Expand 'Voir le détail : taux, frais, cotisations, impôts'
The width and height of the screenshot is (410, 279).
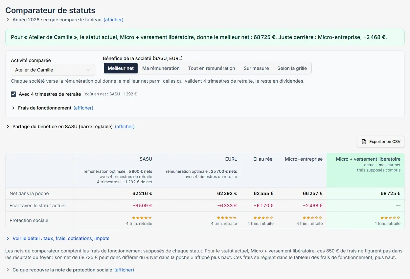click(58, 238)
